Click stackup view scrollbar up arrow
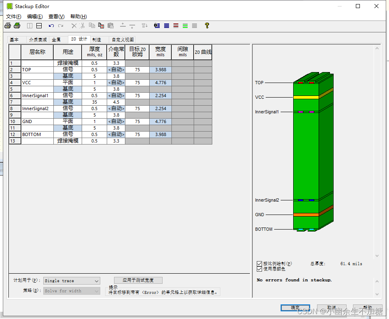 377,49
